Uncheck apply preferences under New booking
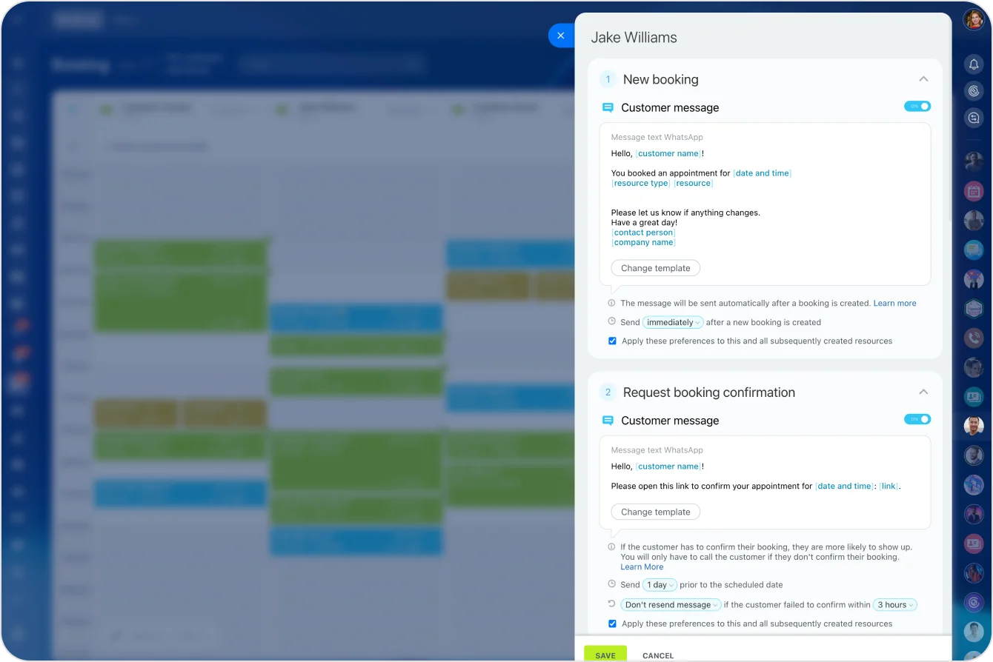 (x=612, y=341)
